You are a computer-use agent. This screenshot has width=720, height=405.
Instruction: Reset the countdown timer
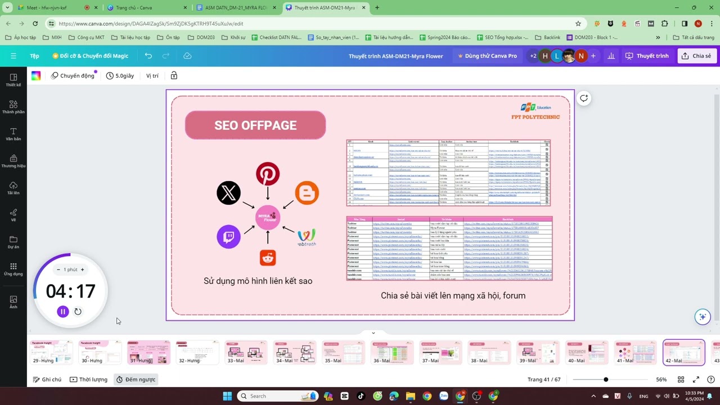coord(78,311)
